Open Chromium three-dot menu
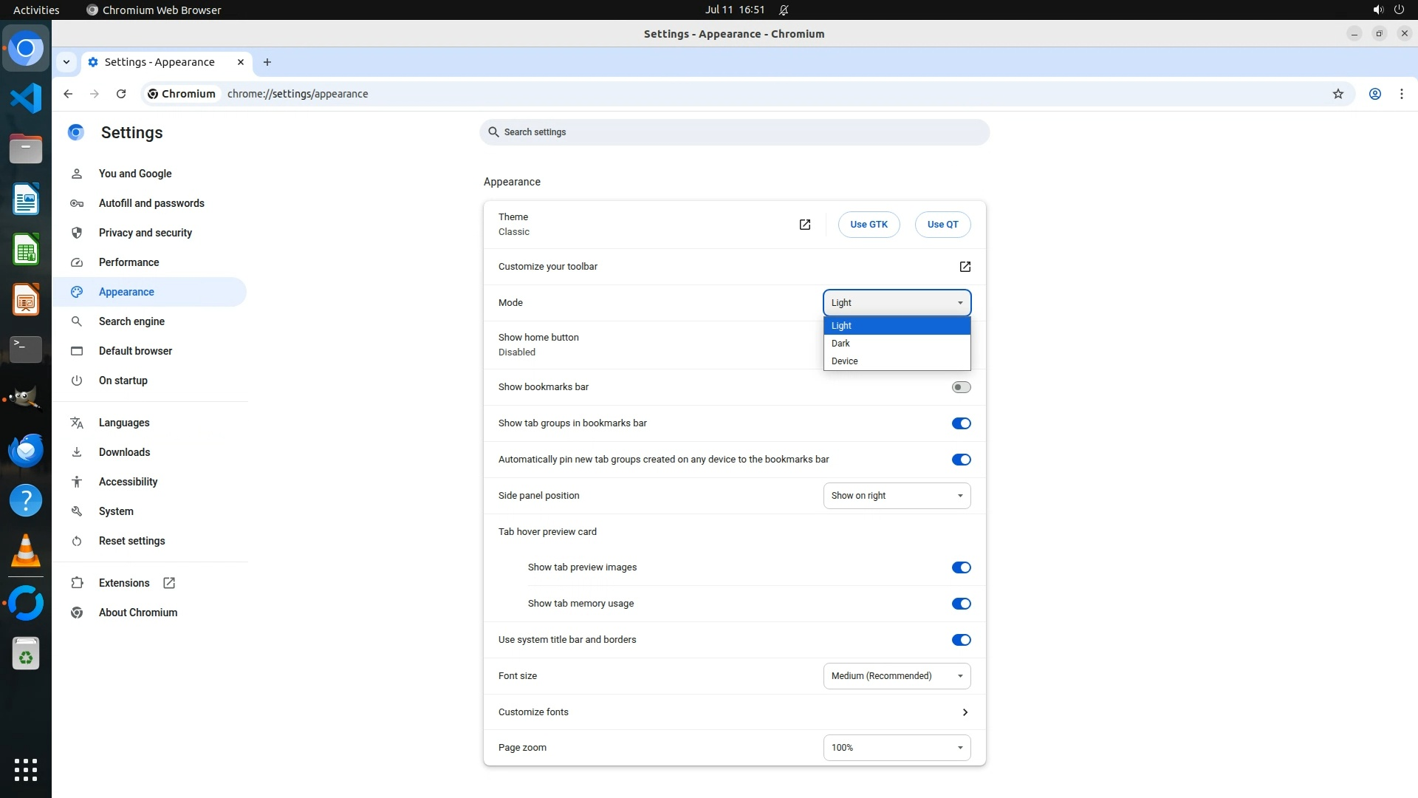Screen dimensions: 1418x798 coord(1401,94)
